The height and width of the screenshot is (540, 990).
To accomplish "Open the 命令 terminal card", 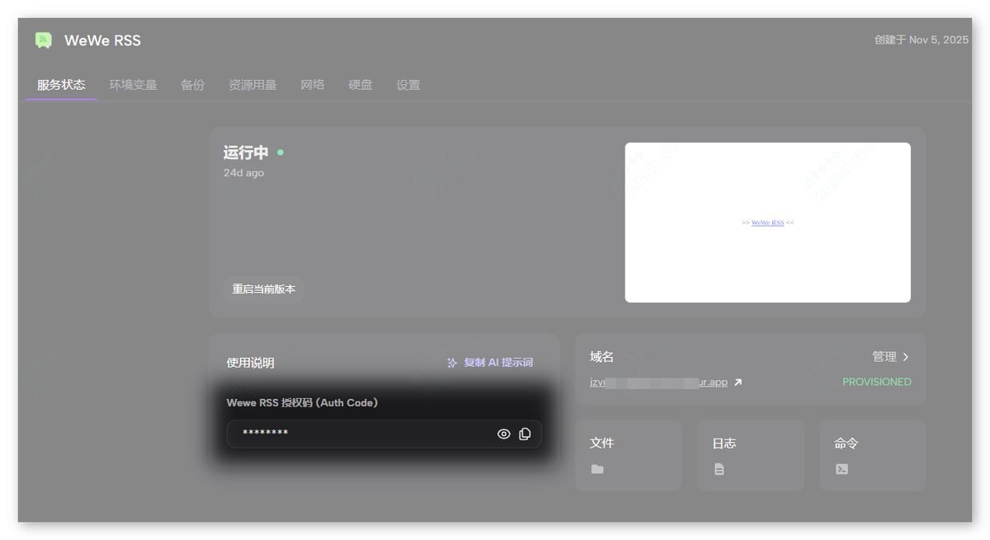I will (873, 455).
